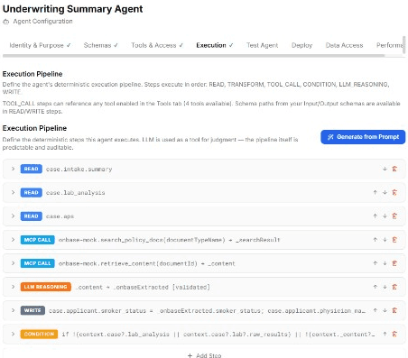408x358 pixels.
Task: Move the retrieve_content MCP CALL step down
Action: (385, 263)
